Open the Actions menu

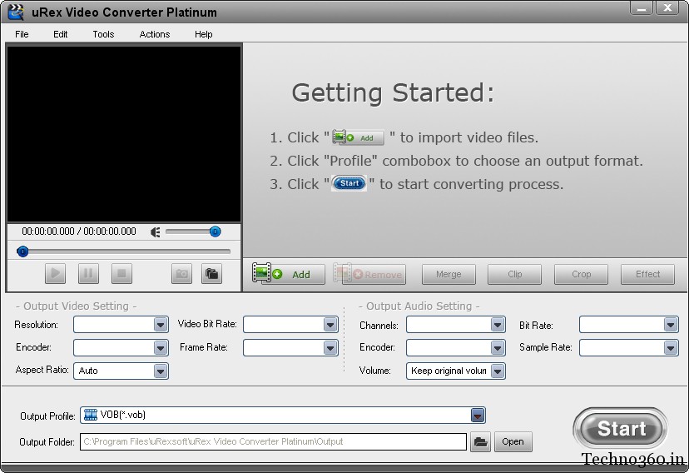(154, 34)
